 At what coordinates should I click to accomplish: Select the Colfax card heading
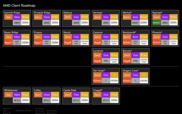click(x=37, y=90)
